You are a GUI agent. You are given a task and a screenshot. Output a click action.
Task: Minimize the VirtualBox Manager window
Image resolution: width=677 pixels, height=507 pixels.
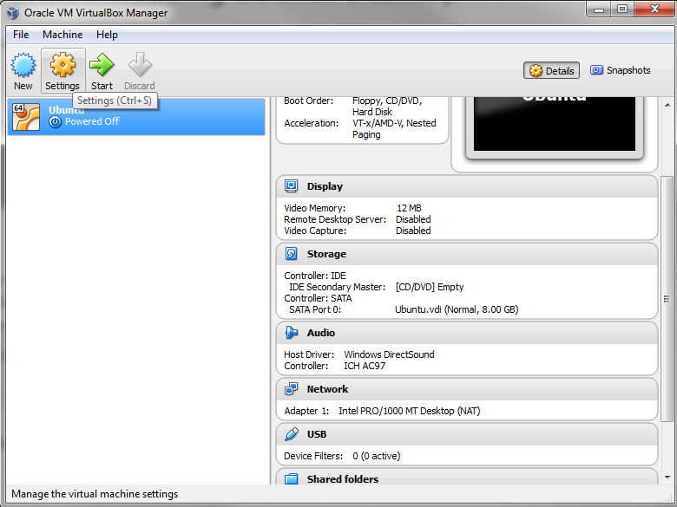pos(599,9)
